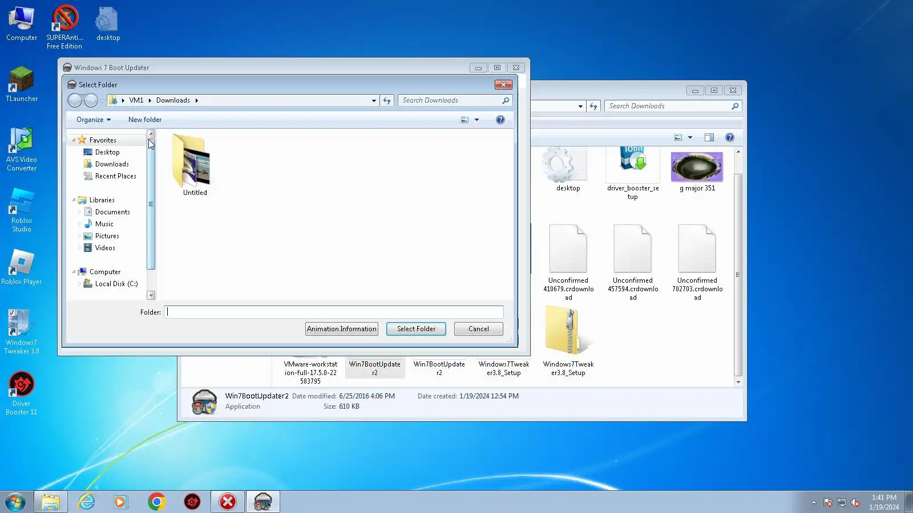The image size is (913, 513).
Task: Open the Music library
Action: pyautogui.click(x=104, y=224)
